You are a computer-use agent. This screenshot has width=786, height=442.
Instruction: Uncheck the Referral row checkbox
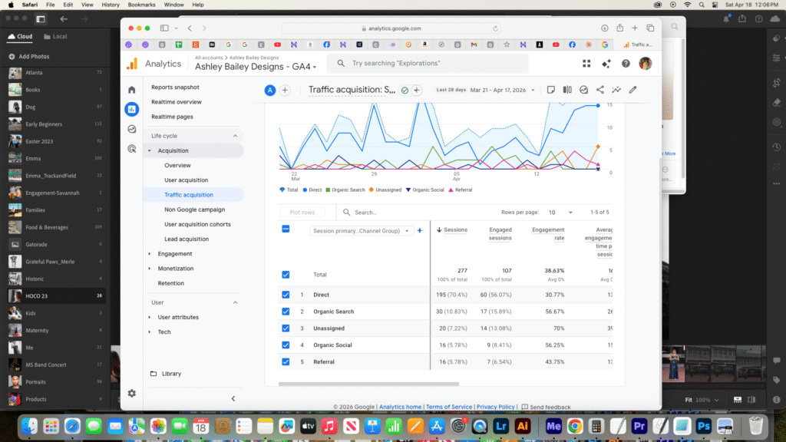click(x=286, y=362)
